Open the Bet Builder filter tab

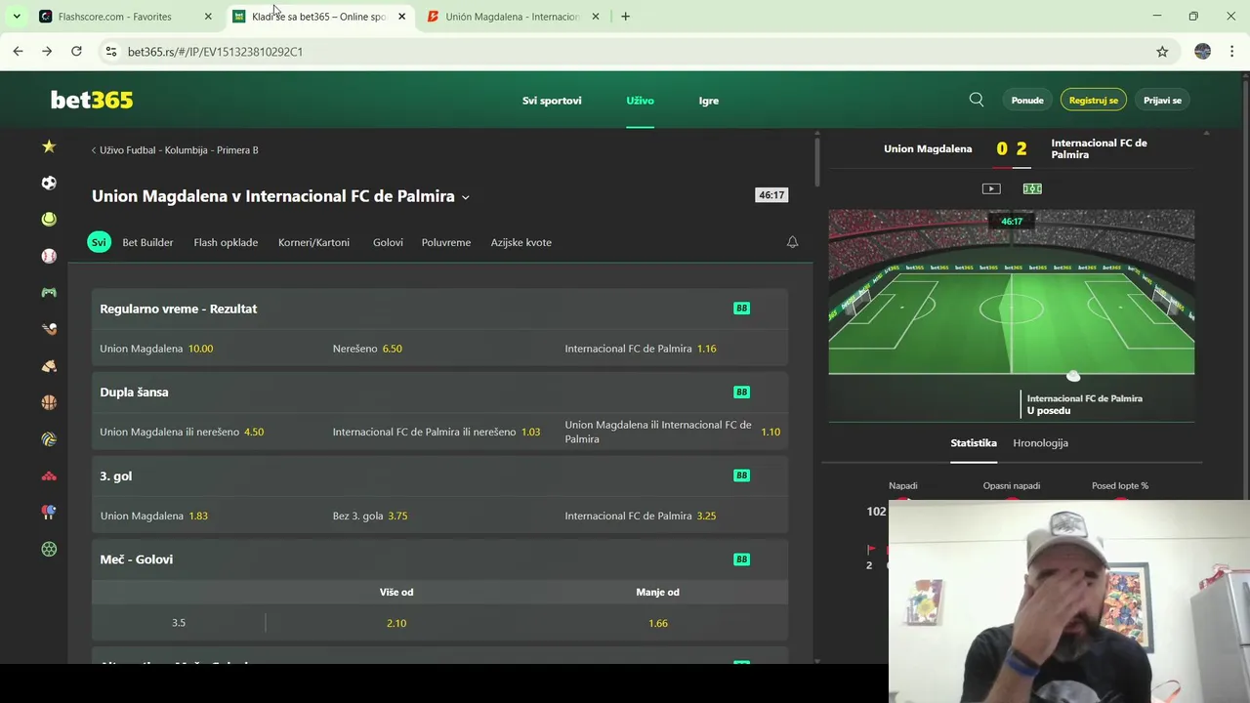coord(147,242)
